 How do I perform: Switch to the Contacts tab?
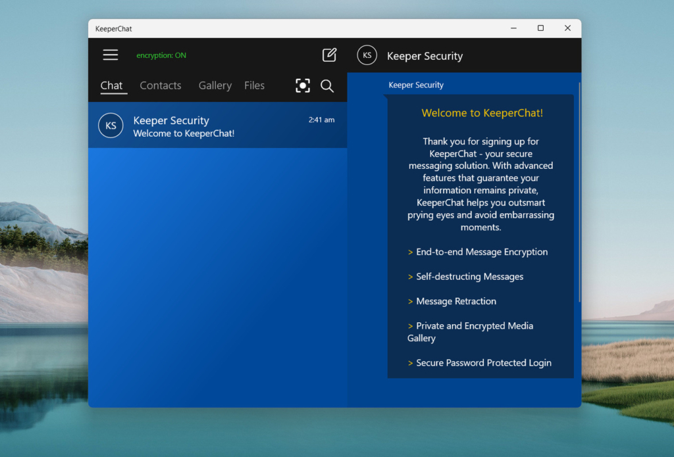coord(160,85)
